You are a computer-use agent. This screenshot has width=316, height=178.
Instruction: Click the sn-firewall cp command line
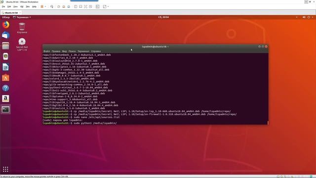point(140,114)
